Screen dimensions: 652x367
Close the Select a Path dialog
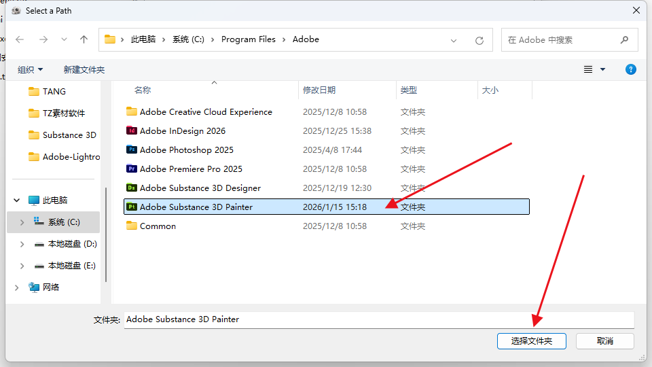click(x=636, y=10)
